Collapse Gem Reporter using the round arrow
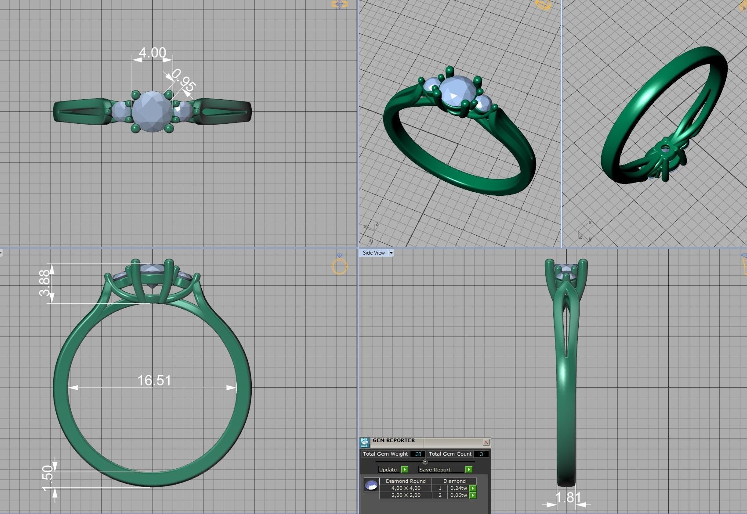Image resolution: width=747 pixels, height=514 pixels. 425,462
